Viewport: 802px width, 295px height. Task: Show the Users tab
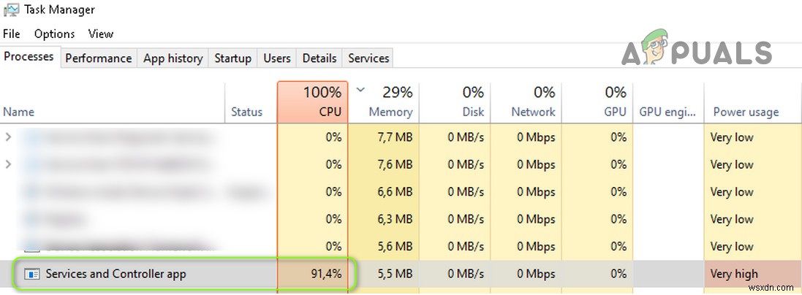(x=277, y=58)
